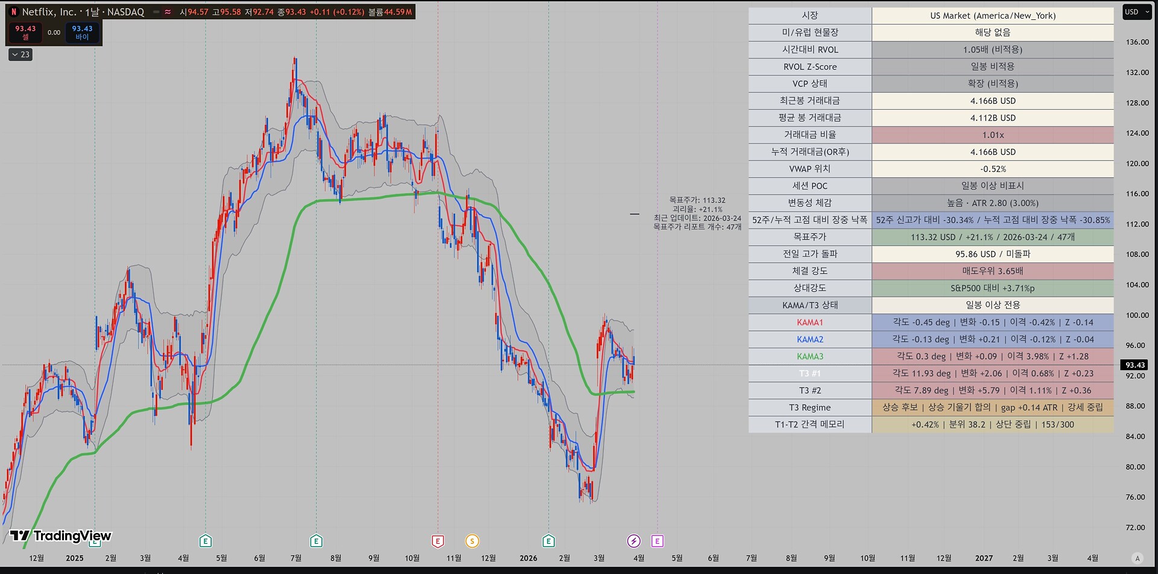Click the purple upcoming earnings E marker
Image resolution: width=1158 pixels, height=574 pixels.
pos(657,541)
